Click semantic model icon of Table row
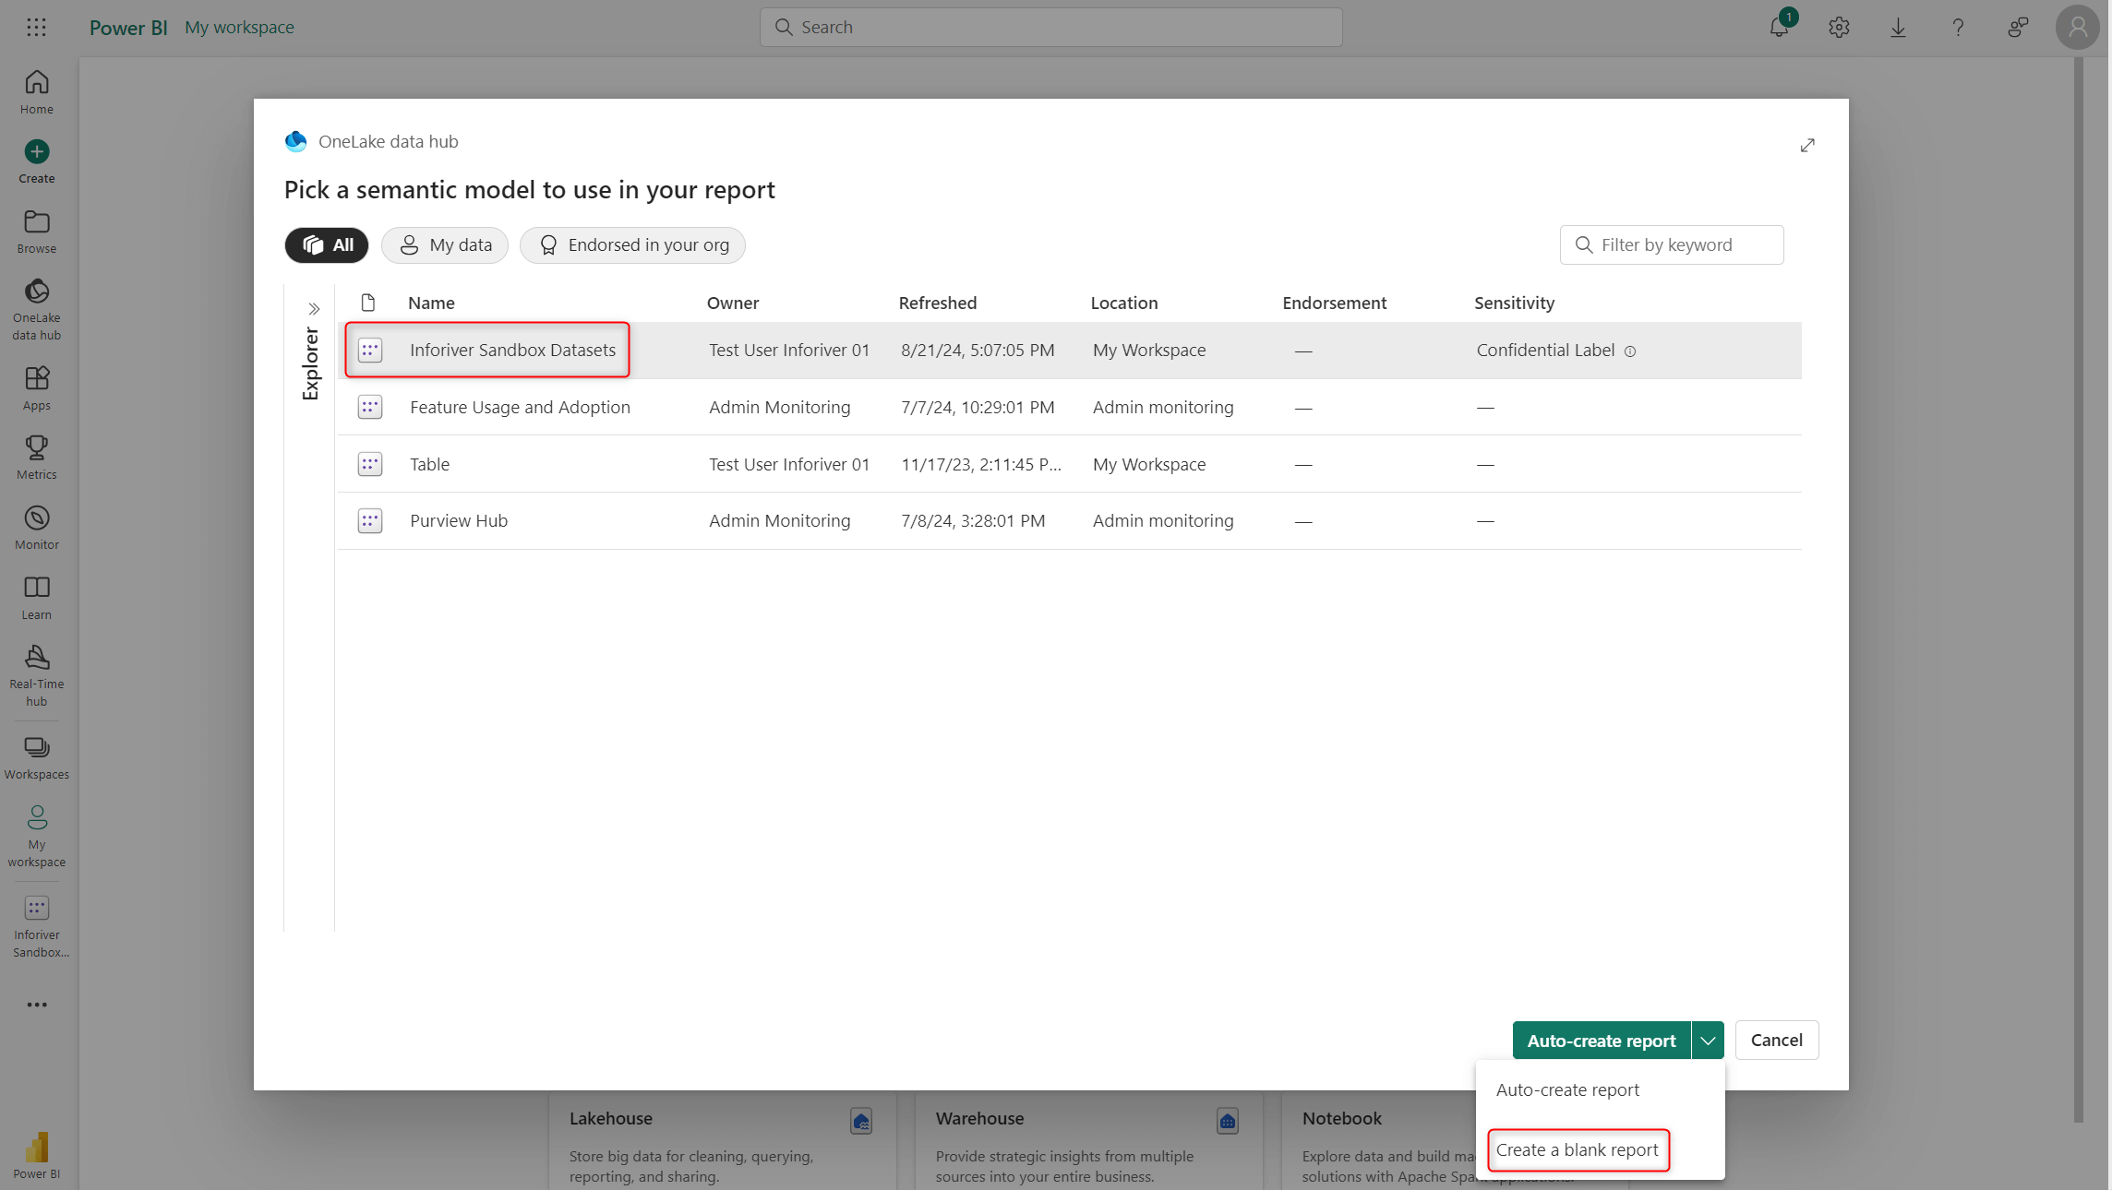The height and width of the screenshot is (1190, 2112). click(x=370, y=464)
